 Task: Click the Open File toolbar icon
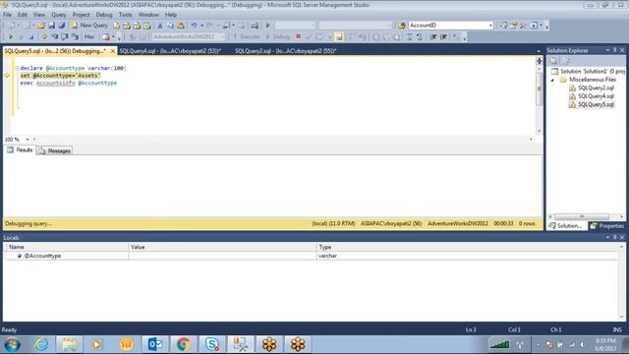point(41,26)
